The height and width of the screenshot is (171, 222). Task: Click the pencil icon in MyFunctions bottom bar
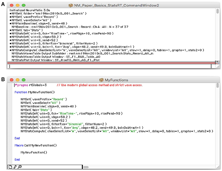[x=15, y=167]
